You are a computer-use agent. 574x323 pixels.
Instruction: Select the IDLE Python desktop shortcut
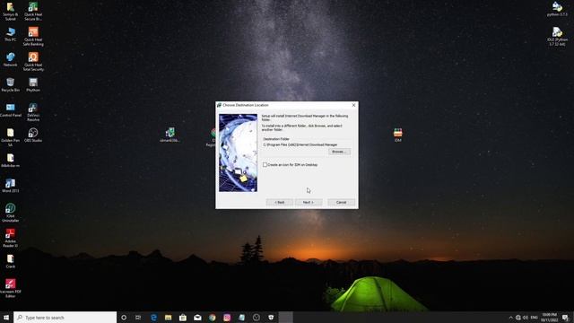(557, 37)
